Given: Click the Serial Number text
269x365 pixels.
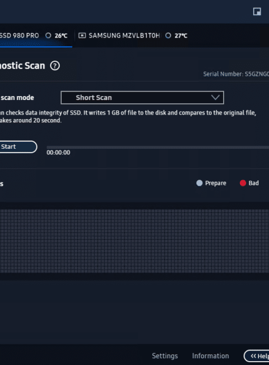Looking at the screenshot, I should (236, 74).
